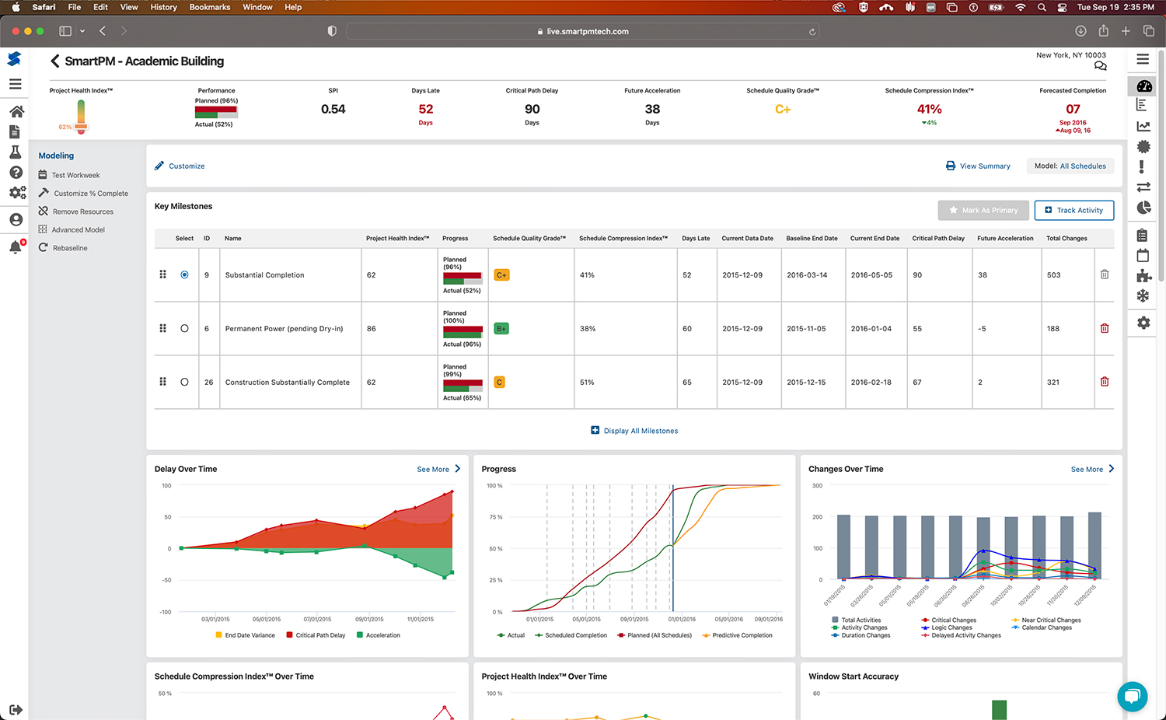Open the clipboard icon in right sidebar
Viewport: 1166px width, 720px height.
pos(1142,235)
